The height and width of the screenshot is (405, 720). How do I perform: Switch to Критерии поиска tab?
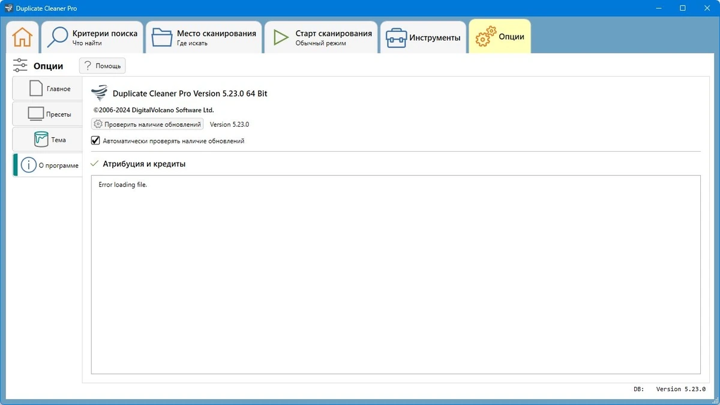(92, 37)
